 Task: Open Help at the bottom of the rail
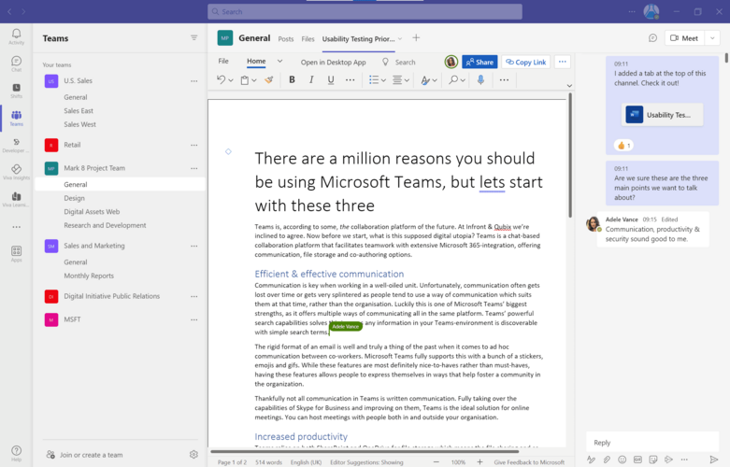click(16, 453)
